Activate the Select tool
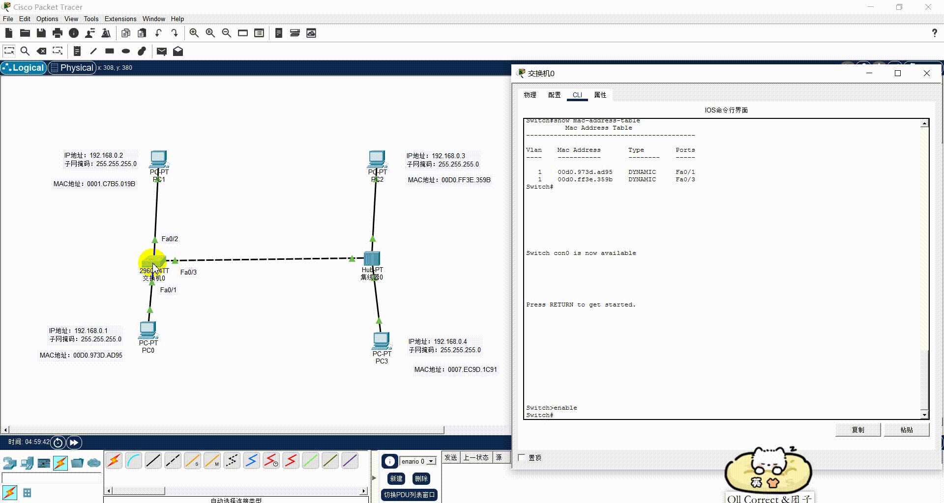 (9, 51)
